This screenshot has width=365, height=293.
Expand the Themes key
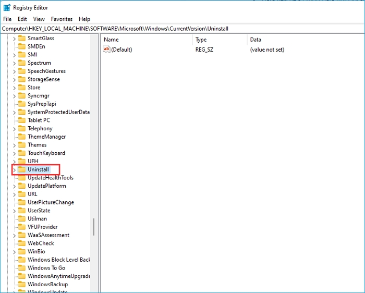click(14, 145)
